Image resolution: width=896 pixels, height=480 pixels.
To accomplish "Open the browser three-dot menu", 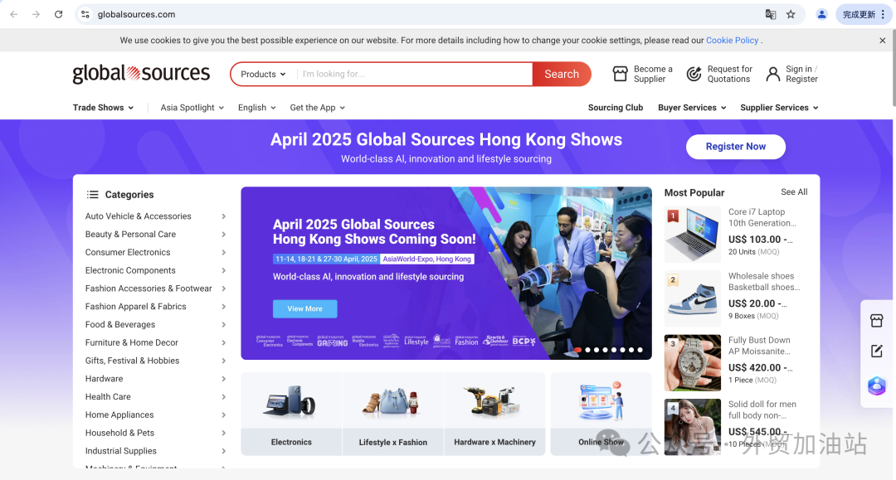I will [884, 14].
